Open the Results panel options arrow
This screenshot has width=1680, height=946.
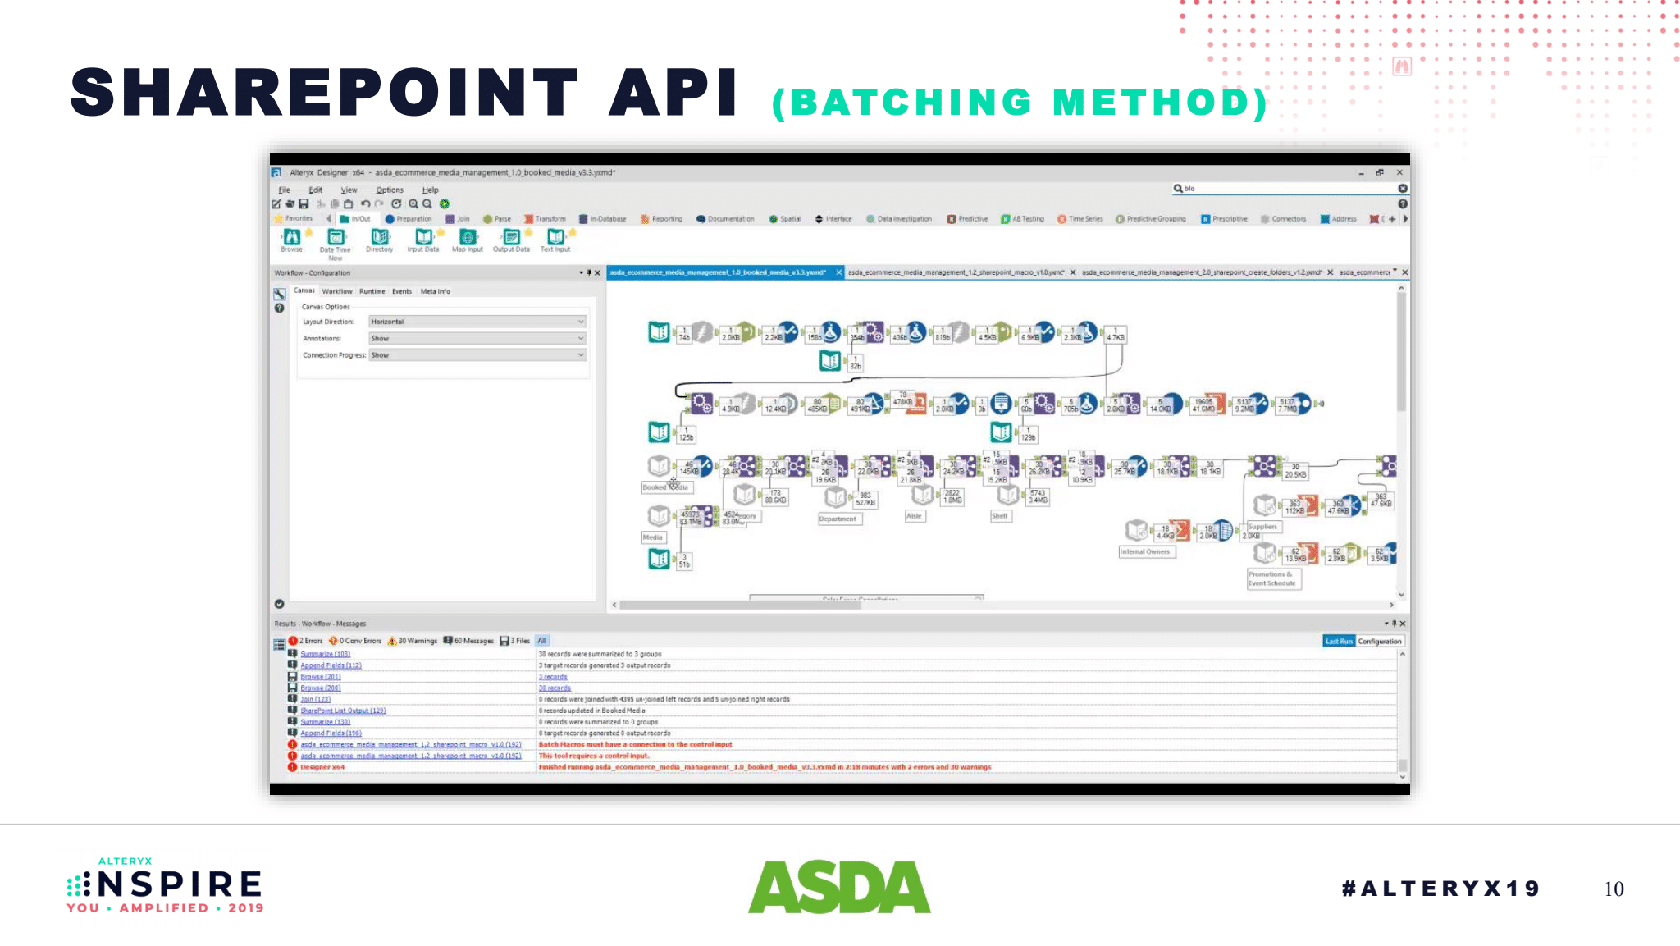tap(1387, 624)
